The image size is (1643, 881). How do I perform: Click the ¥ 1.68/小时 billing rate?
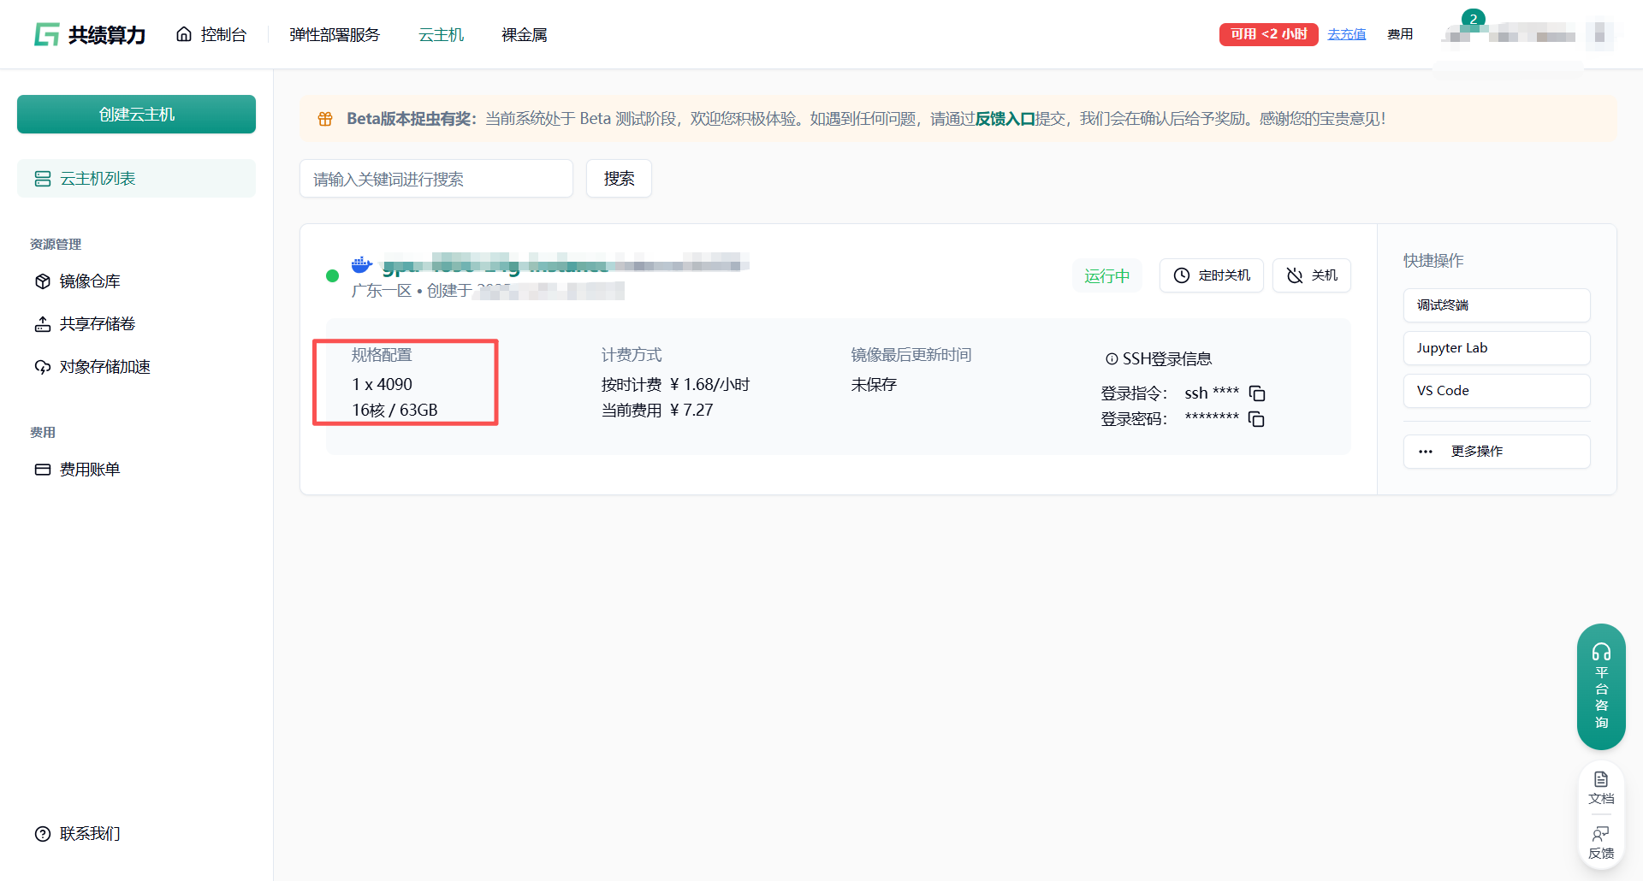709,385
